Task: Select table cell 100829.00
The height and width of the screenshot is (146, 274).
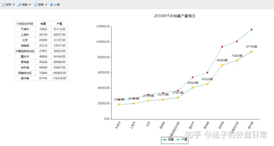Action: [59, 73]
